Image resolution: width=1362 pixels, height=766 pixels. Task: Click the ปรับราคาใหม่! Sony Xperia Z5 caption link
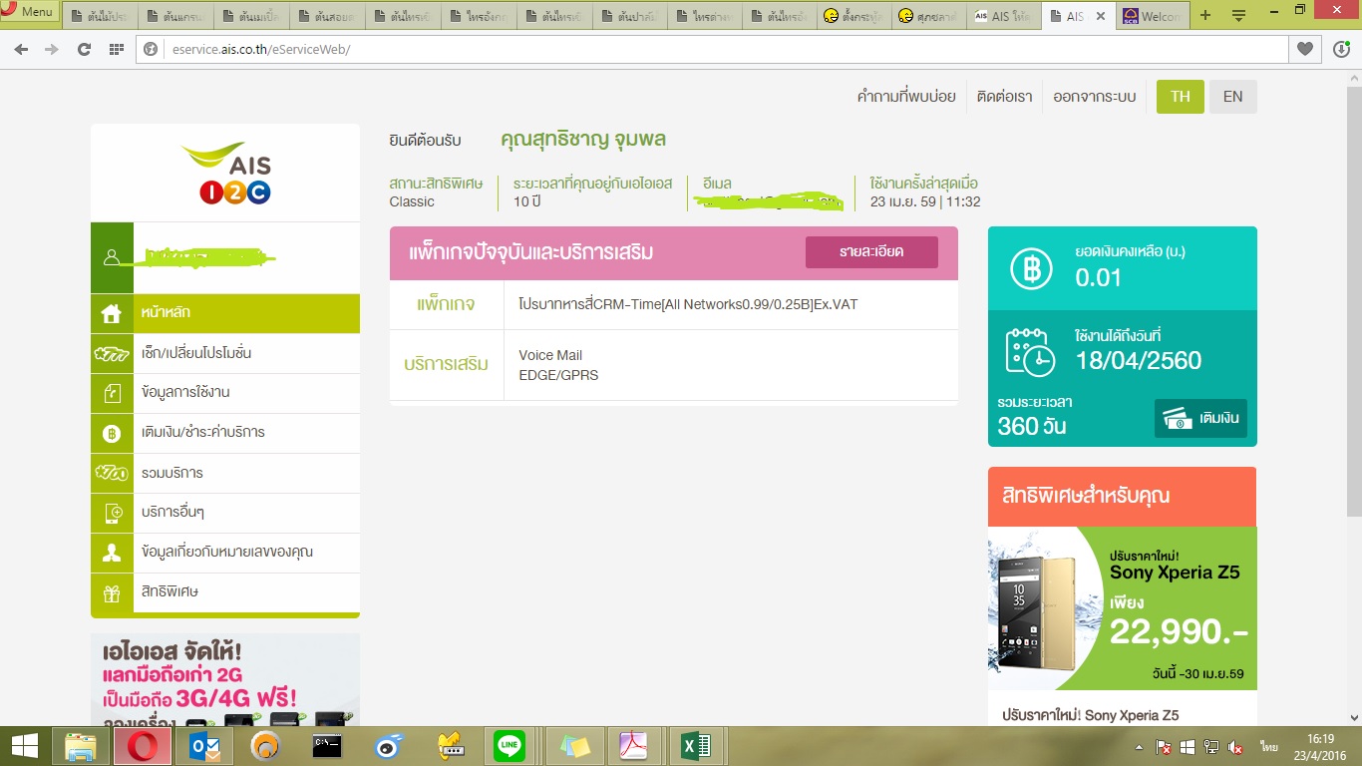(x=1090, y=715)
